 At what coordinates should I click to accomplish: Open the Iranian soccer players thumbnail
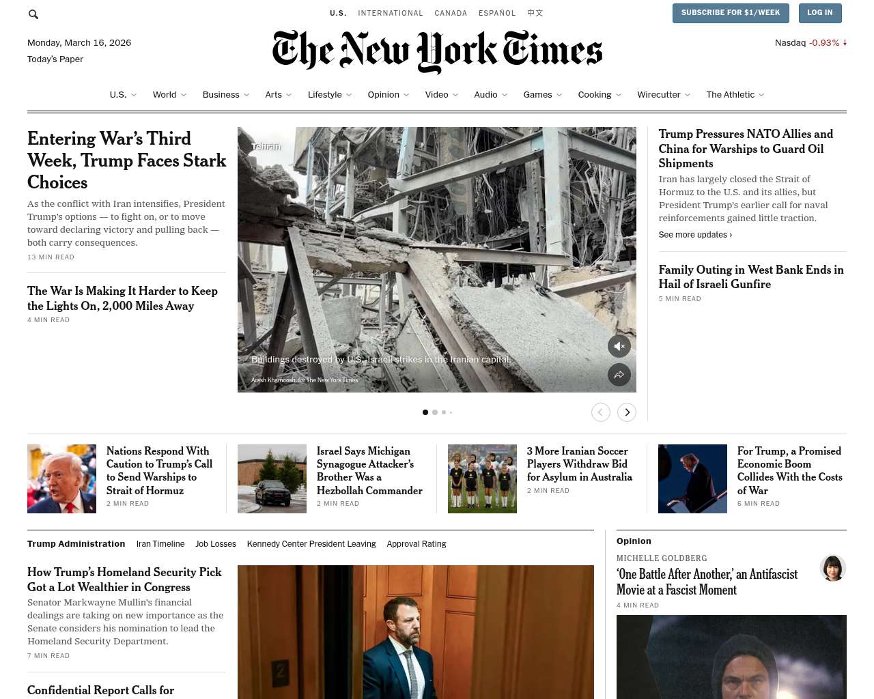(x=482, y=479)
